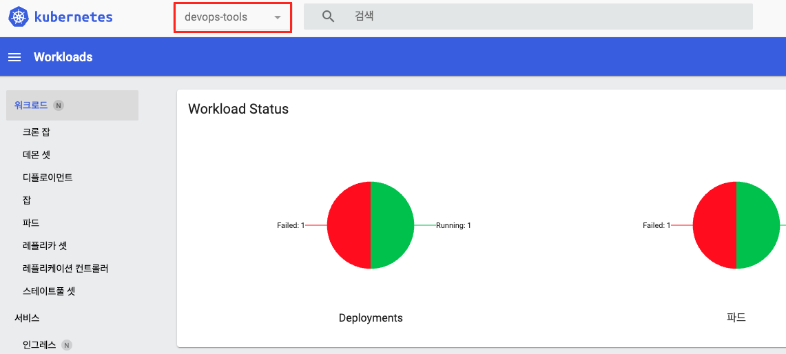The height and width of the screenshot is (354, 786).
Task: Open 파드 in sidebar
Action: (x=31, y=222)
